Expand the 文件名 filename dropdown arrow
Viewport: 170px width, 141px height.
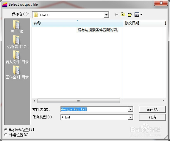[x=130, y=109]
